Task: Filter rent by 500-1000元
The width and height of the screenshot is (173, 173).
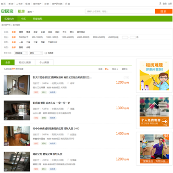Action: pos(37,37)
